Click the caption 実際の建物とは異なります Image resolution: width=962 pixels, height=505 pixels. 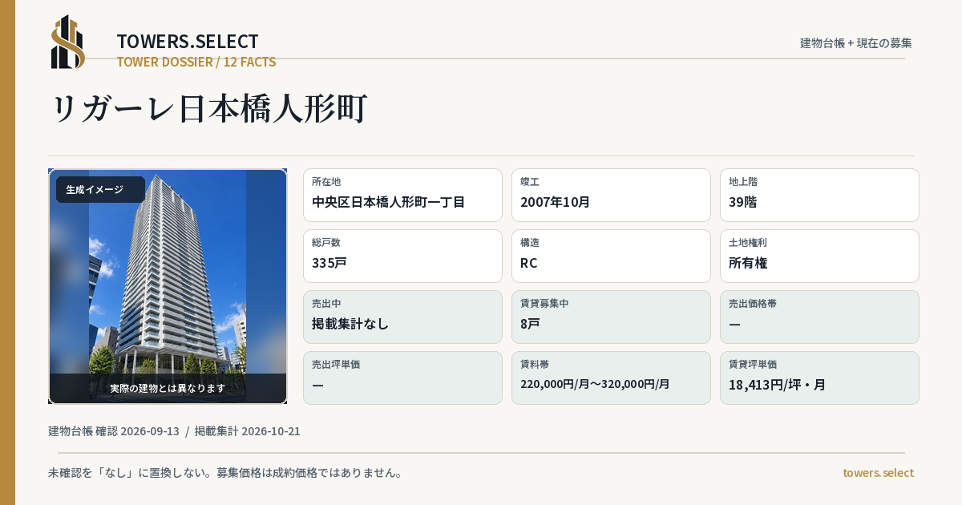[168, 388]
